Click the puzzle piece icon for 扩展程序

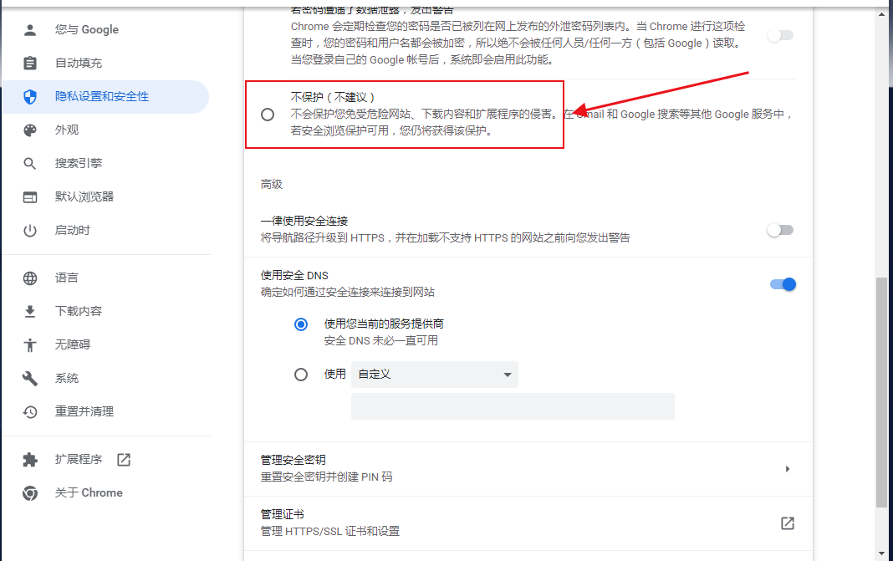click(x=30, y=460)
